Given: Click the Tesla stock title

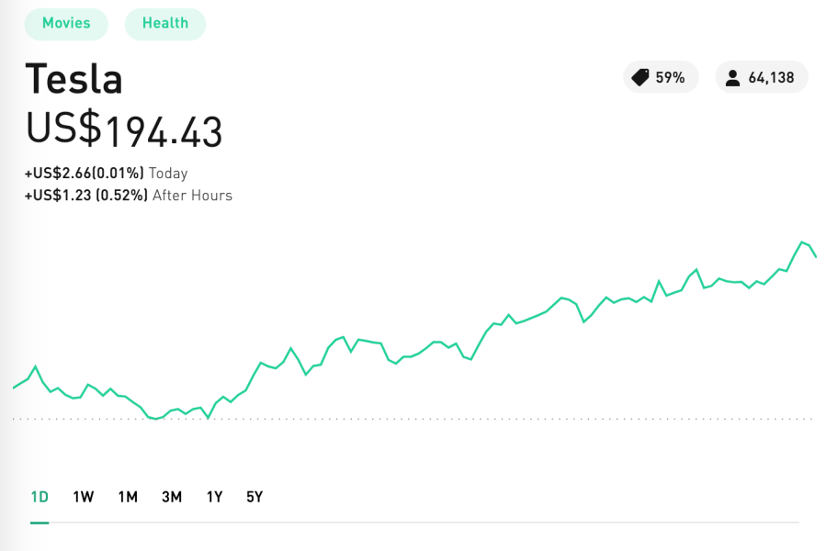Looking at the screenshot, I should (74, 79).
